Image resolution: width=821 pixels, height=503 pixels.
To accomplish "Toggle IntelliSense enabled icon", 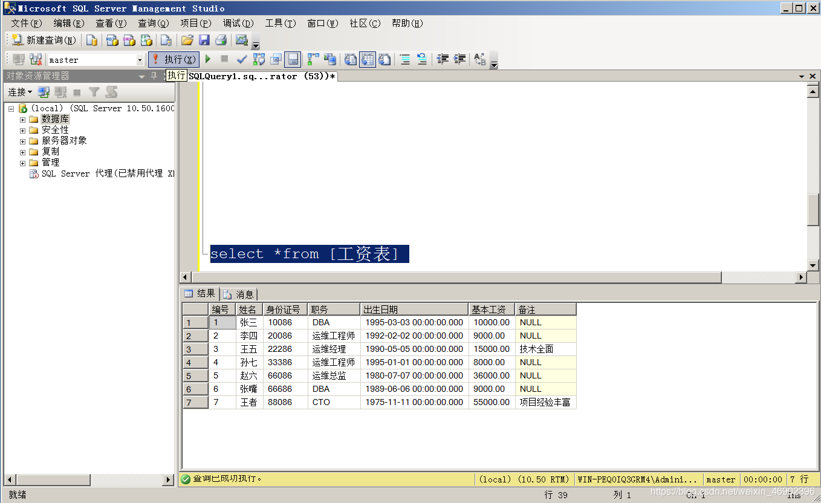I will pyautogui.click(x=293, y=59).
